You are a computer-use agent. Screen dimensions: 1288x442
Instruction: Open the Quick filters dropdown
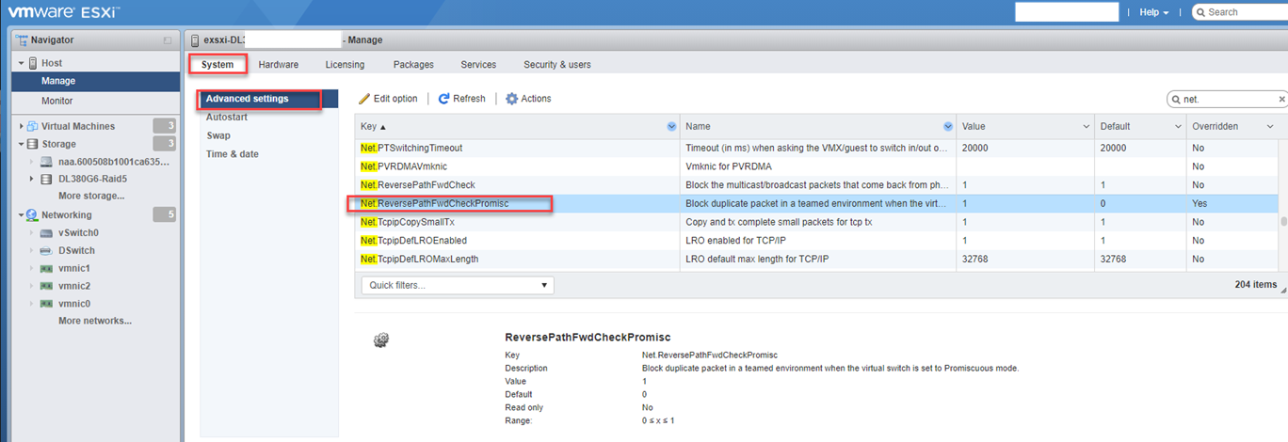click(458, 285)
